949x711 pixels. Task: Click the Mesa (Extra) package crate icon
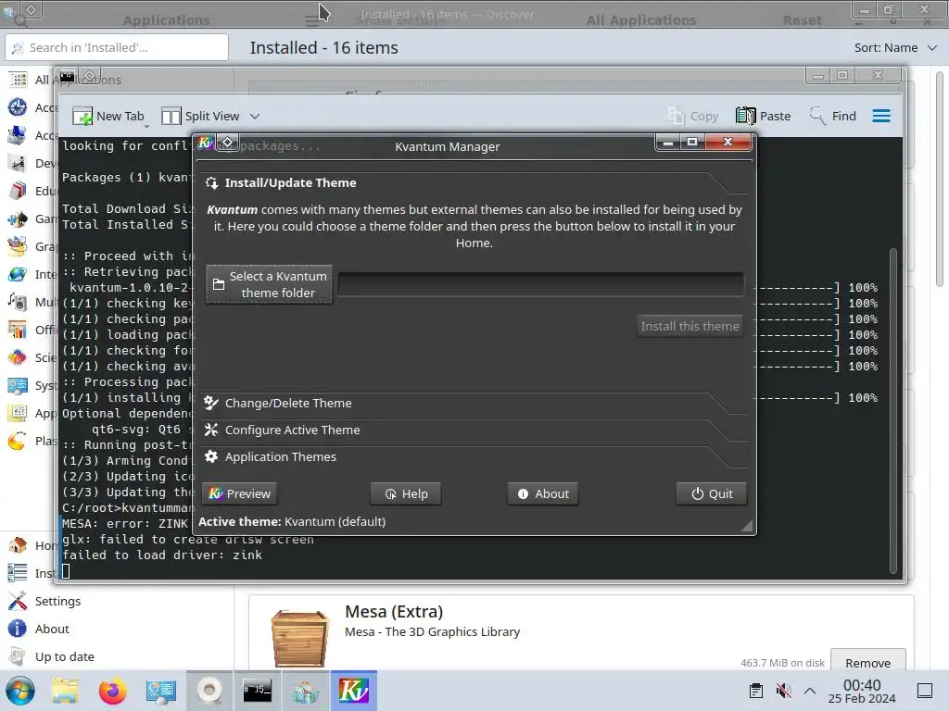[299, 638]
